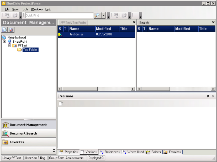Viewport: 217px width, 162px height.
Task: Sort folder list by Title column
Action: pos(127,29)
